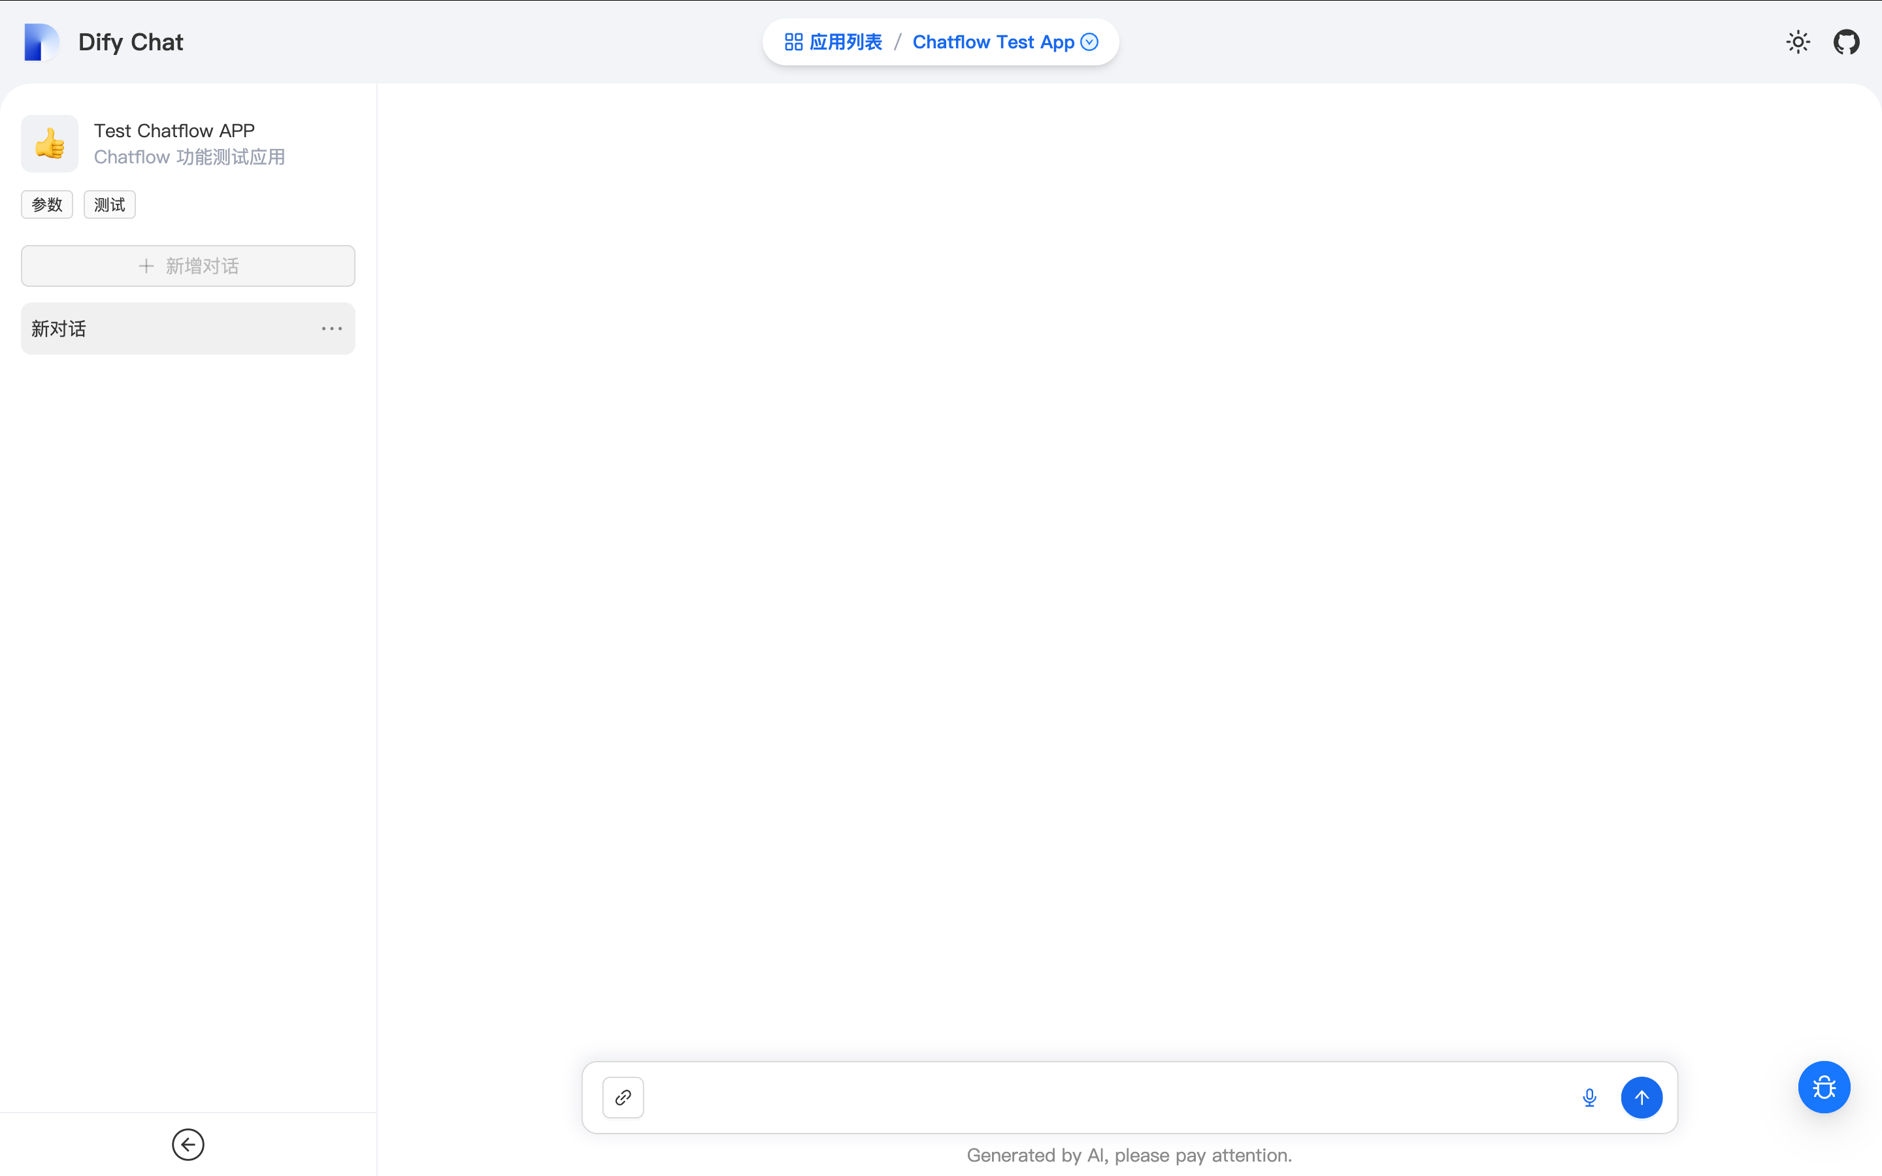Focus the chat message input field
The height and width of the screenshot is (1176, 1882).
pyautogui.click(x=1104, y=1098)
